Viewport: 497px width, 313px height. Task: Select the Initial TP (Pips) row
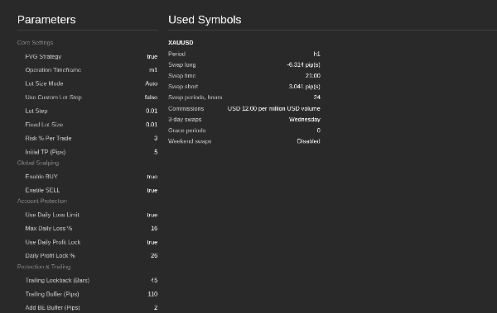[x=87, y=152]
